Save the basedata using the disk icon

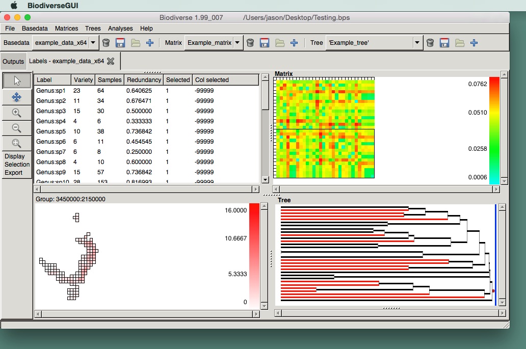[x=120, y=43]
